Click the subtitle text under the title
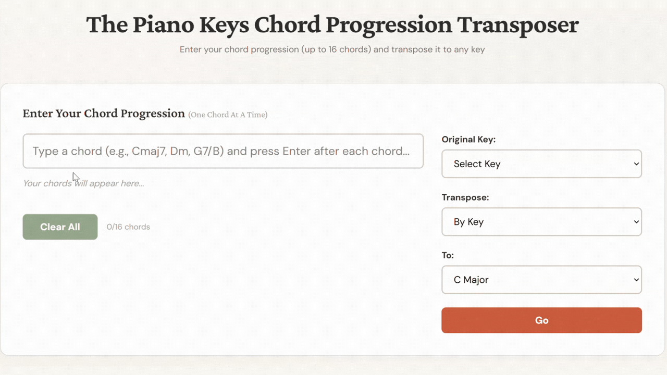Image resolution: width=667 pixels, height=375 pixels. pos(332,49)
